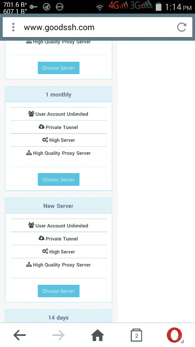This screenshot has height=347, width=195.
Task: Select High Server text in 1 monthly
Action: [62, 140]
